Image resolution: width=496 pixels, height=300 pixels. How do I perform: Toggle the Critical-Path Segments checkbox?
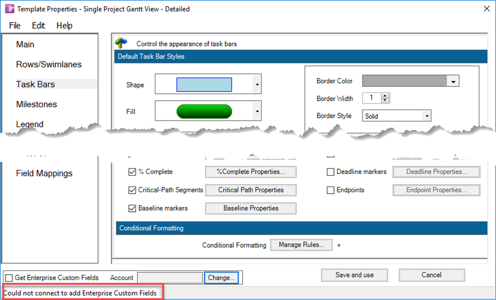132,190
